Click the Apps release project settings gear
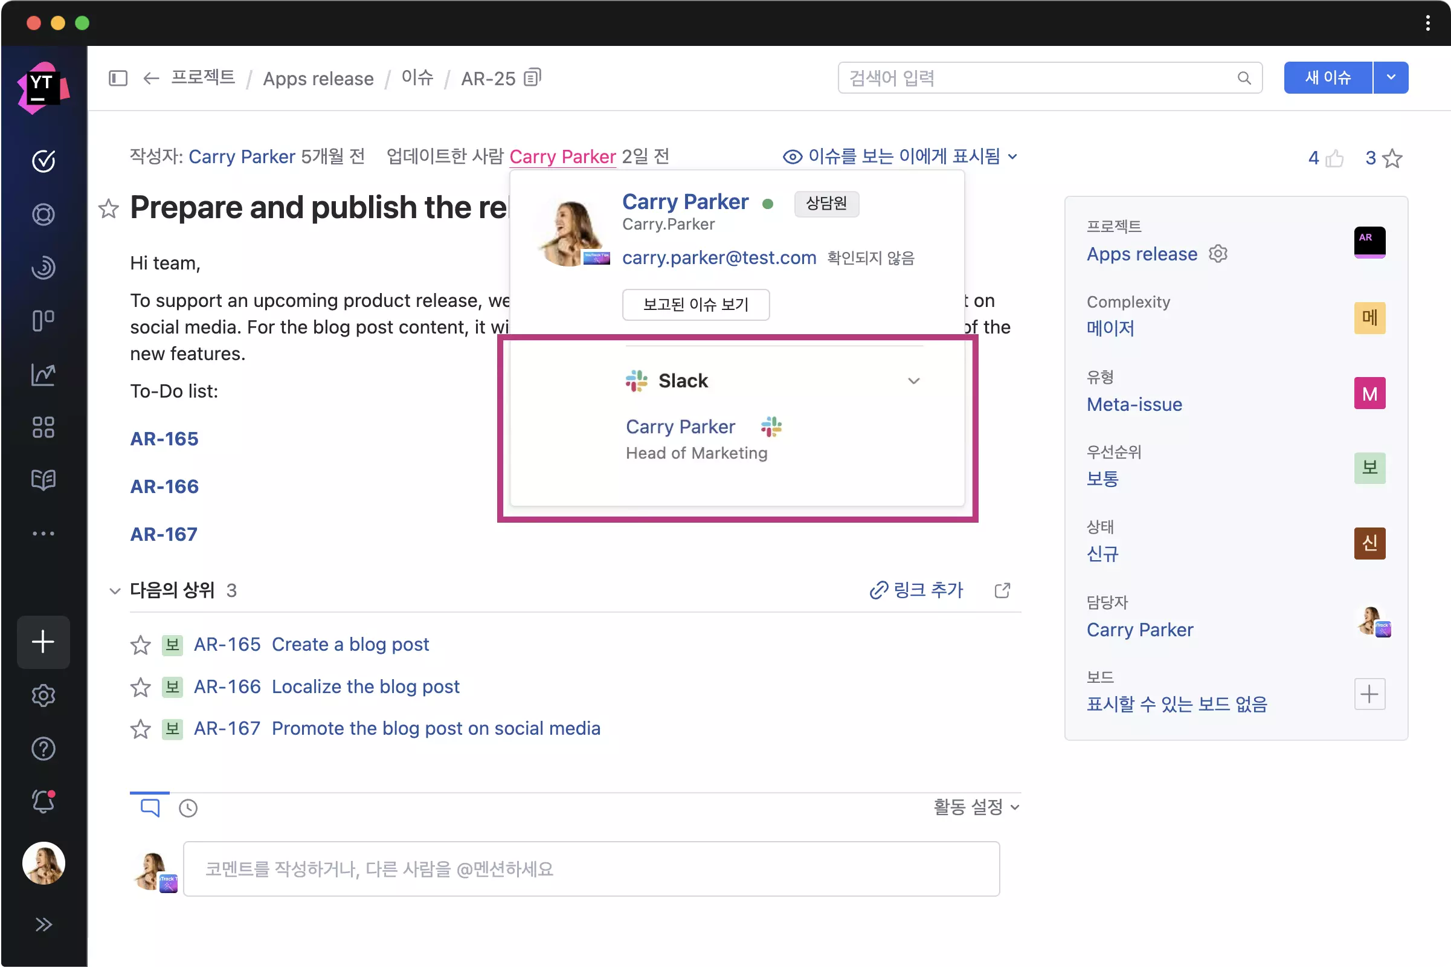 tap(1218, 254)
